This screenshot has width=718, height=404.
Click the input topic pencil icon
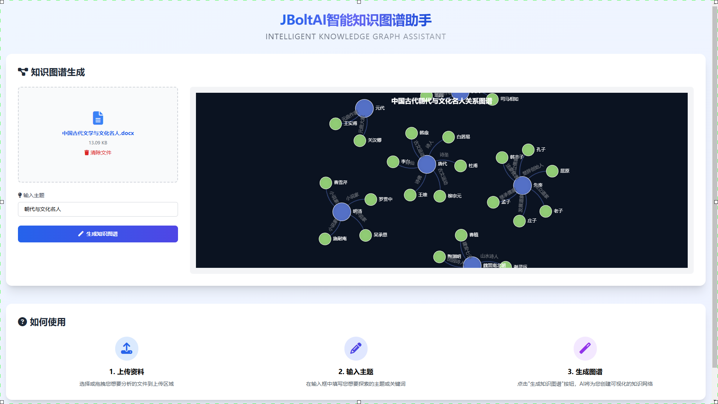pyautogui.click(x=356, y=349)
